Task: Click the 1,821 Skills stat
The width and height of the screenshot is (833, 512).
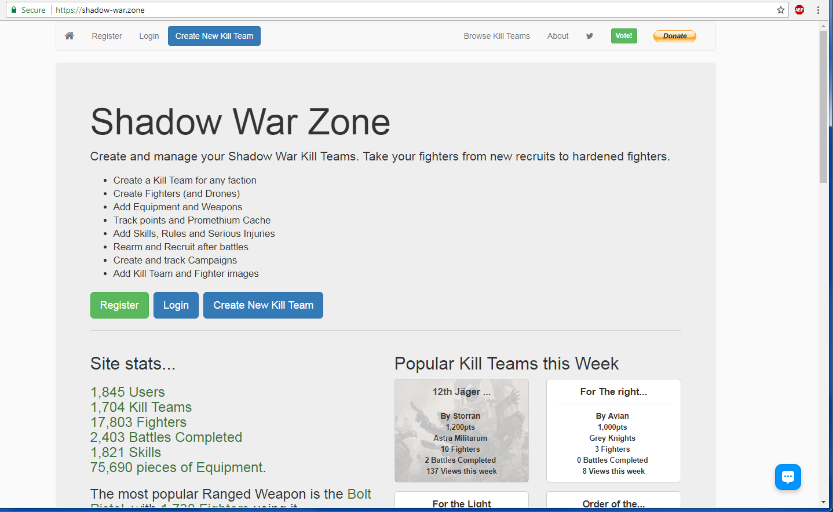Action: coord(126,452)
